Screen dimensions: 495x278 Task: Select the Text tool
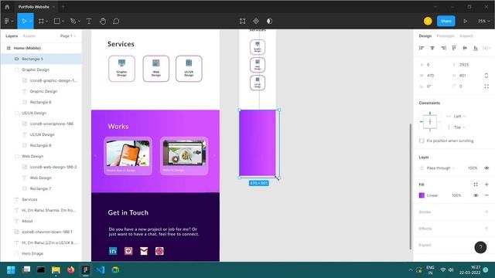tap(89, 21)
